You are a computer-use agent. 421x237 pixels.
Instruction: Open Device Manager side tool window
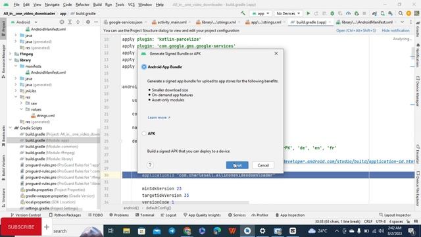click(x=418, y=91)
